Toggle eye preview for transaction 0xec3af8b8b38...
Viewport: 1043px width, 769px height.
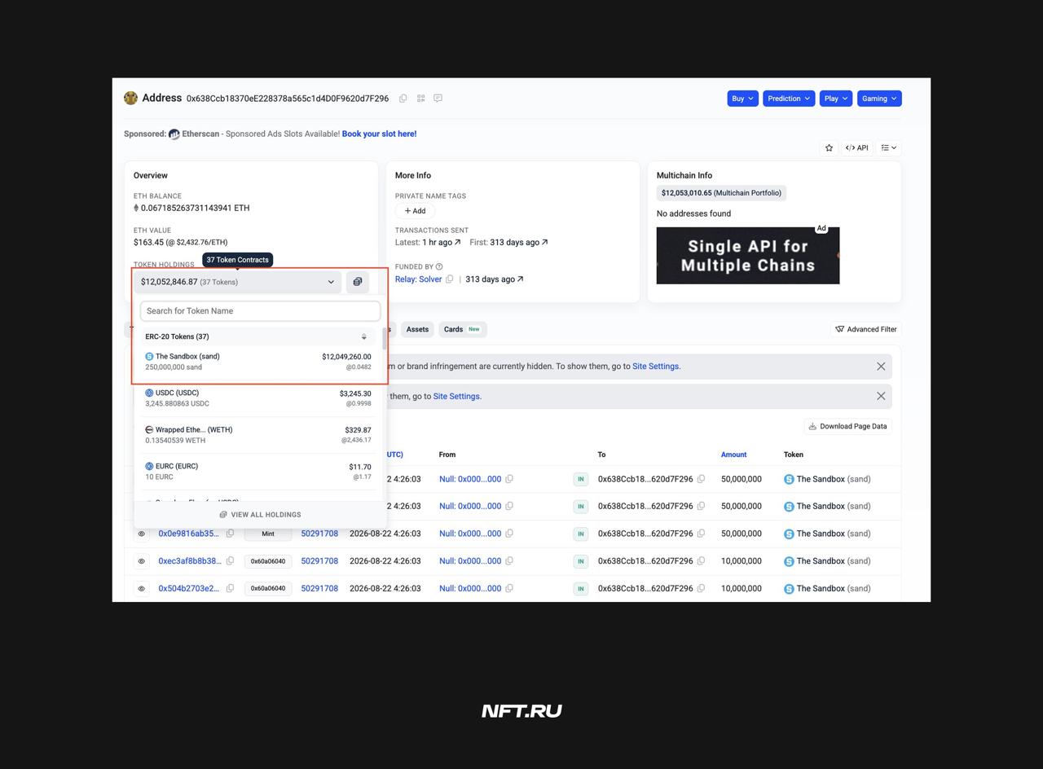click(142, 561)
